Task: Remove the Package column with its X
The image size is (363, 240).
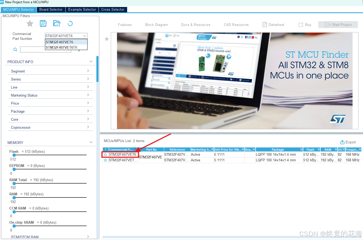Action: point(301,150)
